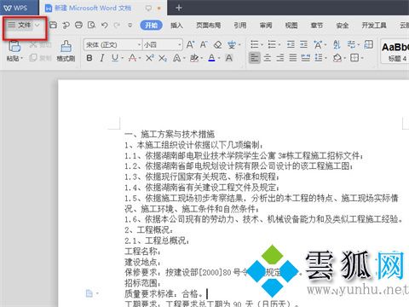This screenshot has width=409, height=307.
Task: Click the show/hide paragraph marks icon
Action: (351, 44)
